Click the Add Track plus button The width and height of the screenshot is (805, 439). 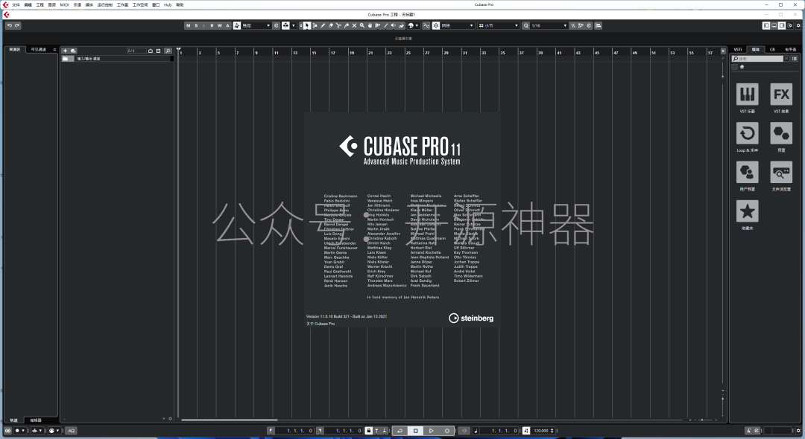(65, 51)
